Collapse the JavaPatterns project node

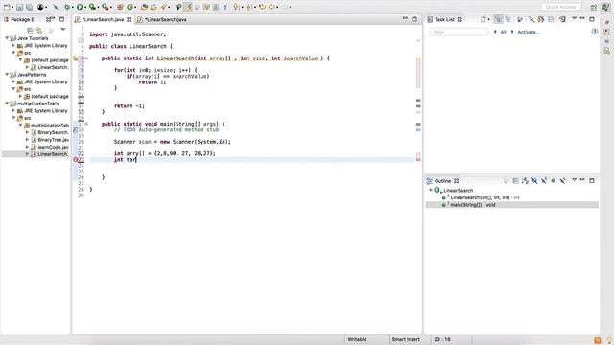pyautogui.click(x=7, y=75)
